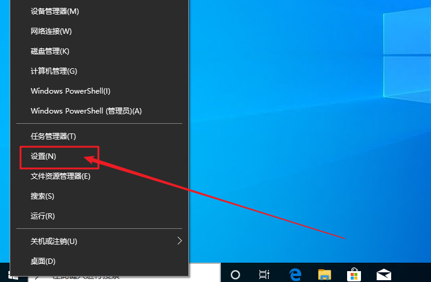Image resolution: width=431 pixels, height=282 pixels.
Task: Open 计算机管理(G) from the menu
Action: (x=54, y=71)
